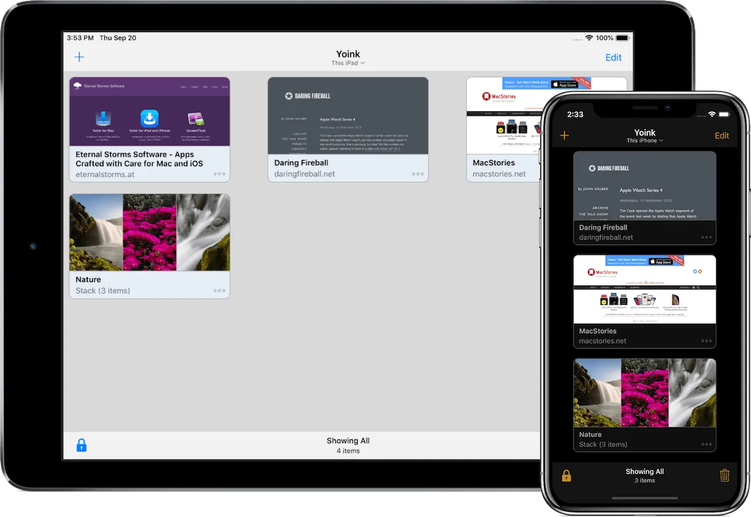Tap 'daringfireball.net' text on iPhone card

point(606,238)
